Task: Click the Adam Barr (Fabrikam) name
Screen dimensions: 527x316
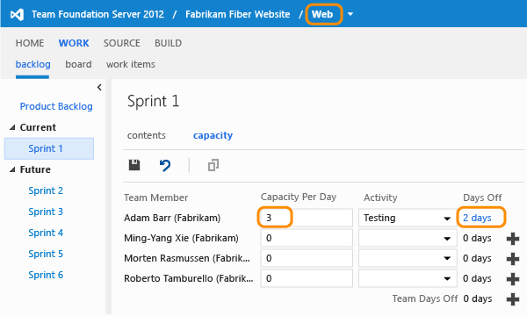Action: (172, 218)
